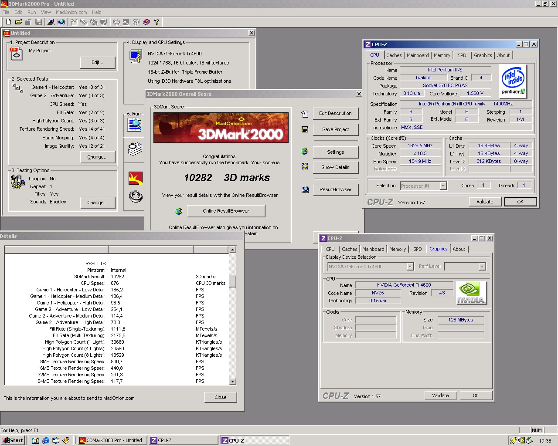Viewport: 558px width, 446px height.
Task: Click the Intel Inside Pentium III logo
Action: [x=514, y=81]
